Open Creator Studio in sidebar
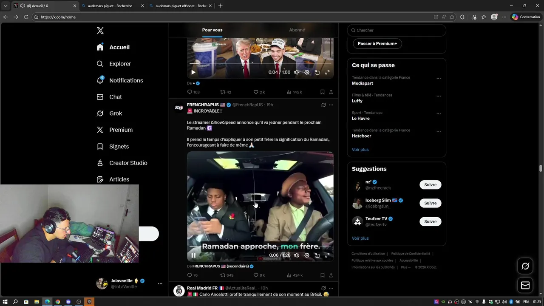This screenshot has height=306, width=544. pos(122,163)
